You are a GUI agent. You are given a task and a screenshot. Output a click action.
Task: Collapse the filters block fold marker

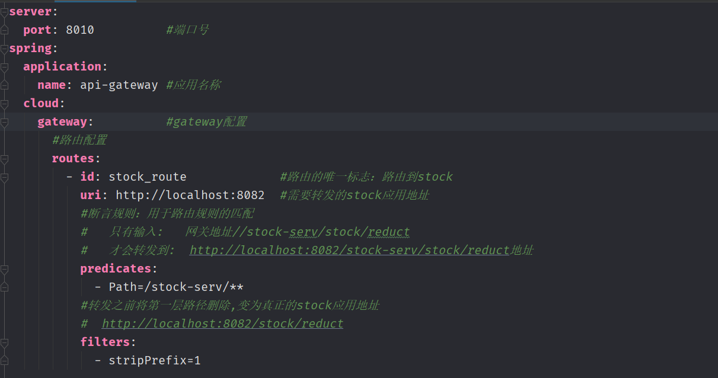tap(4, 342)
